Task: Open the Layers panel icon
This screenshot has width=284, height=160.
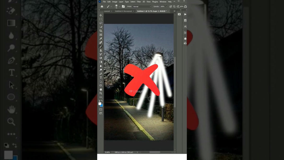Action: click(x=185, y=38)
